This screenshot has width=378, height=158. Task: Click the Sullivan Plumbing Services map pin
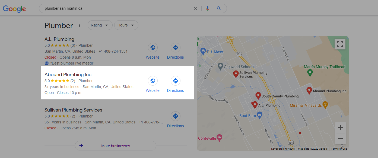click(236, 74)
